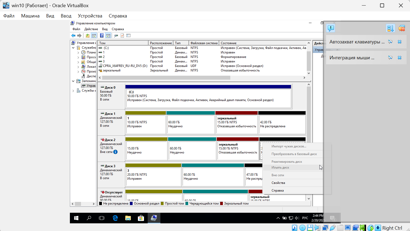Image resolution: width=410 pixels, height=231 pixels.
Task: Click the shared folders indicator in the status bar
Action: (x=340, y=228)
